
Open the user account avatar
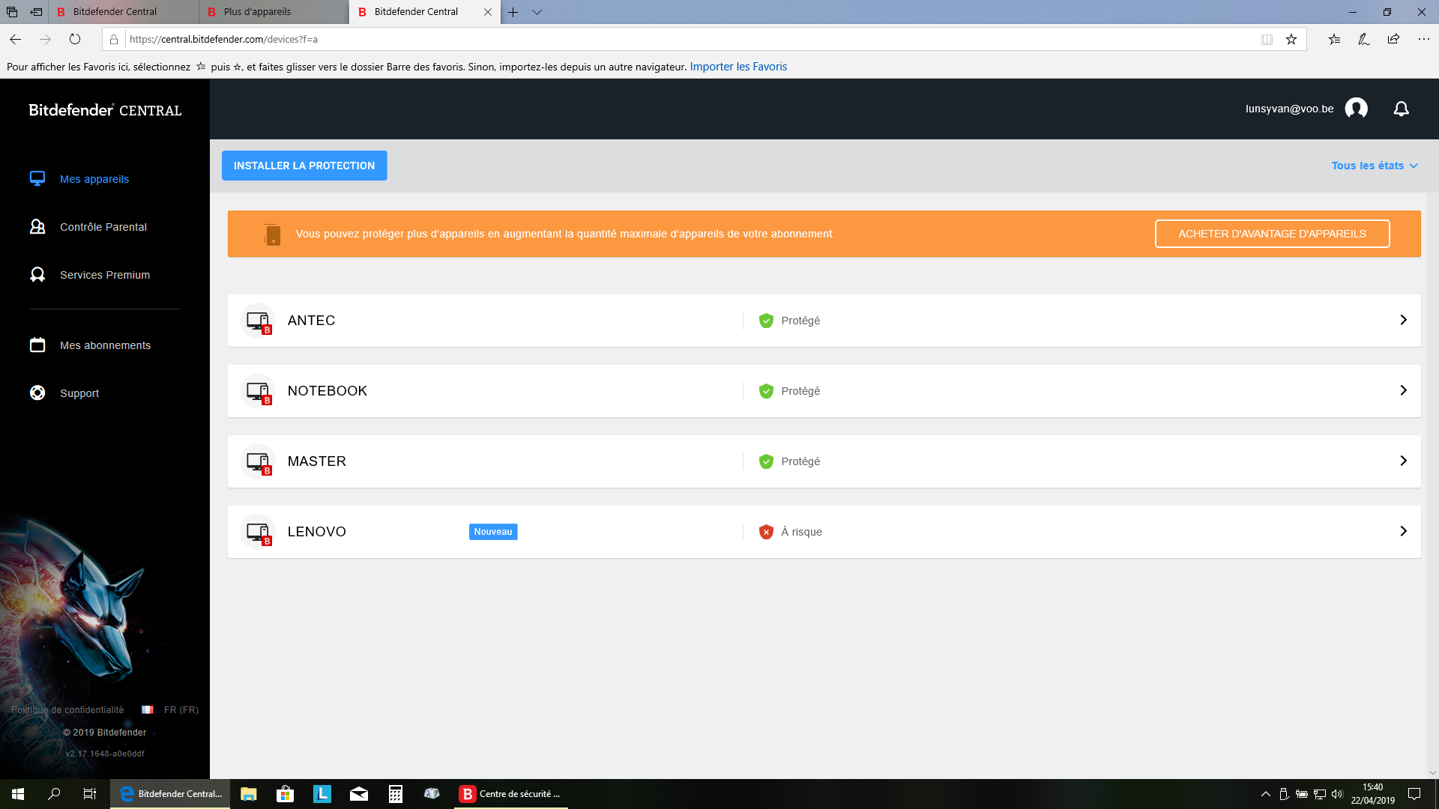[1356, 109]
